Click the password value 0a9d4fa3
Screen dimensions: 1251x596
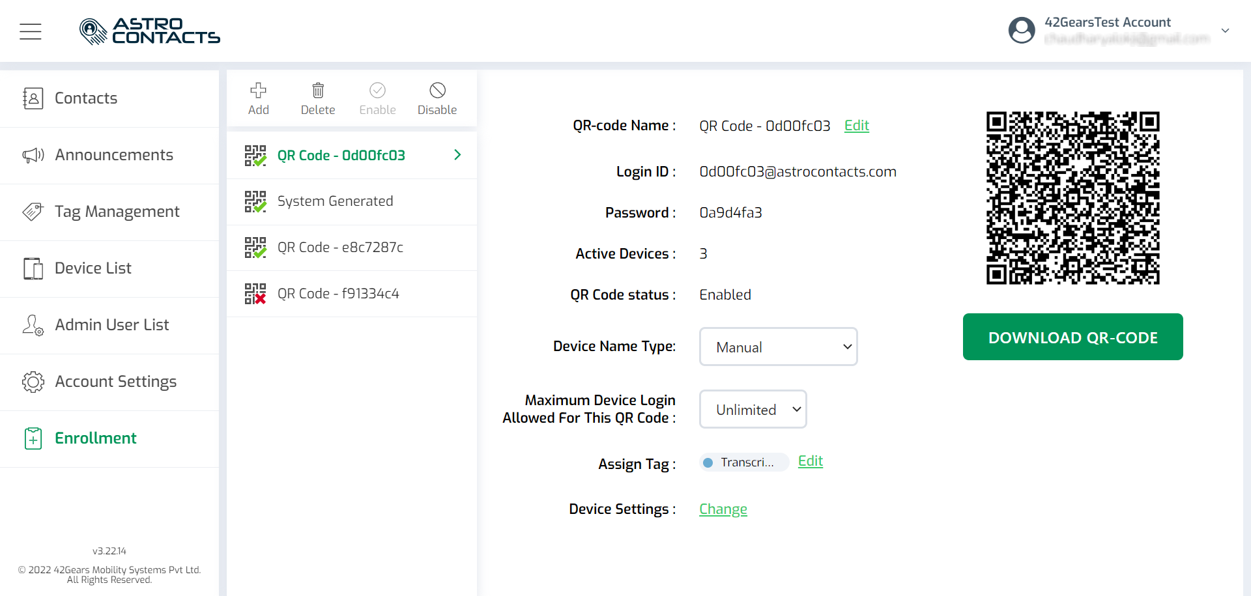pos(730,212)
